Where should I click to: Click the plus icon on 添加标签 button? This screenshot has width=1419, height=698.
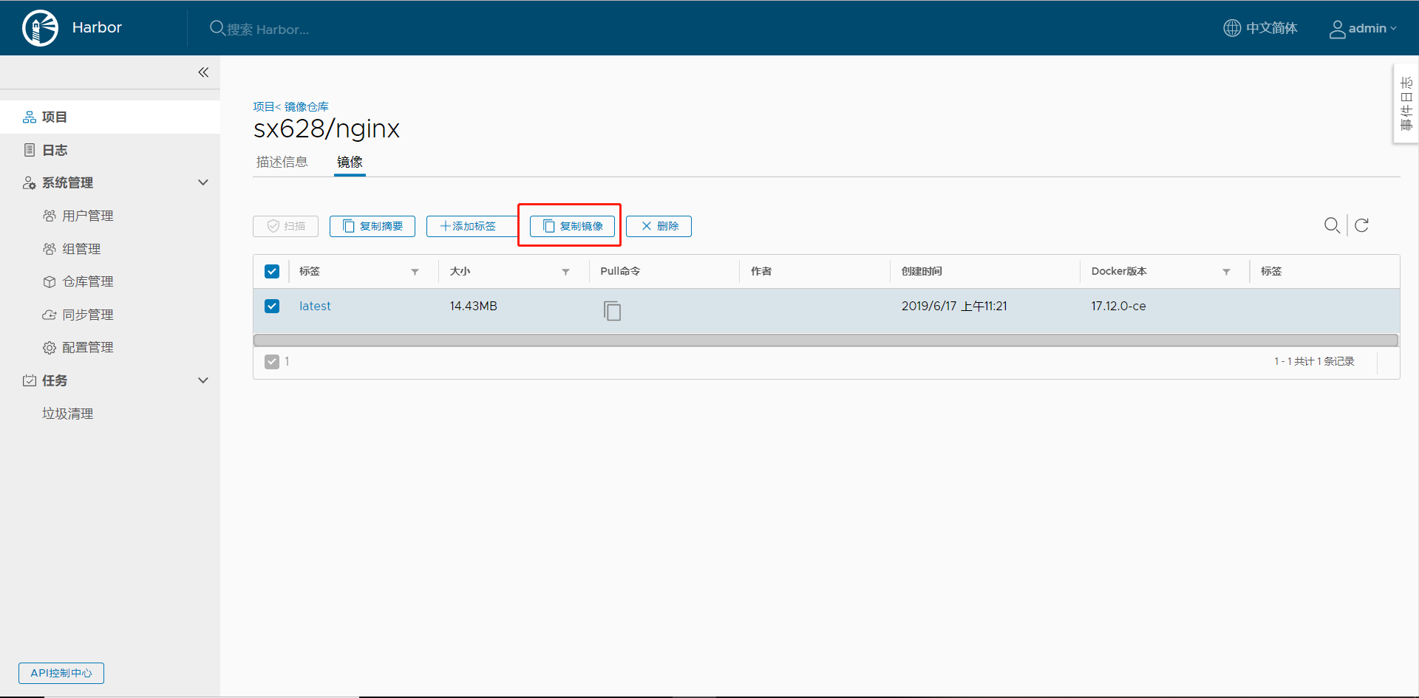(445, 226)
